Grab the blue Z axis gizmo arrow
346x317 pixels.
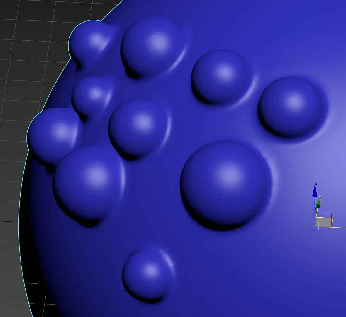click(315, 191)
